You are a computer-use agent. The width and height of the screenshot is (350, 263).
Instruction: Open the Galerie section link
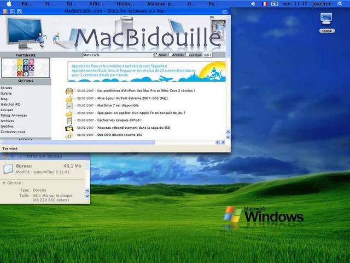(x=6, y=94)
